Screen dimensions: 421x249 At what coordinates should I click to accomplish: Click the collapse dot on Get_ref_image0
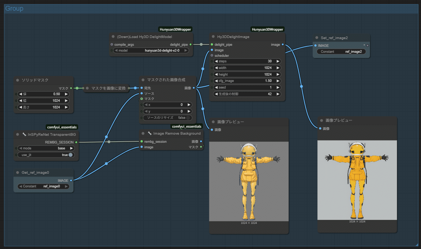pos(18,172)
